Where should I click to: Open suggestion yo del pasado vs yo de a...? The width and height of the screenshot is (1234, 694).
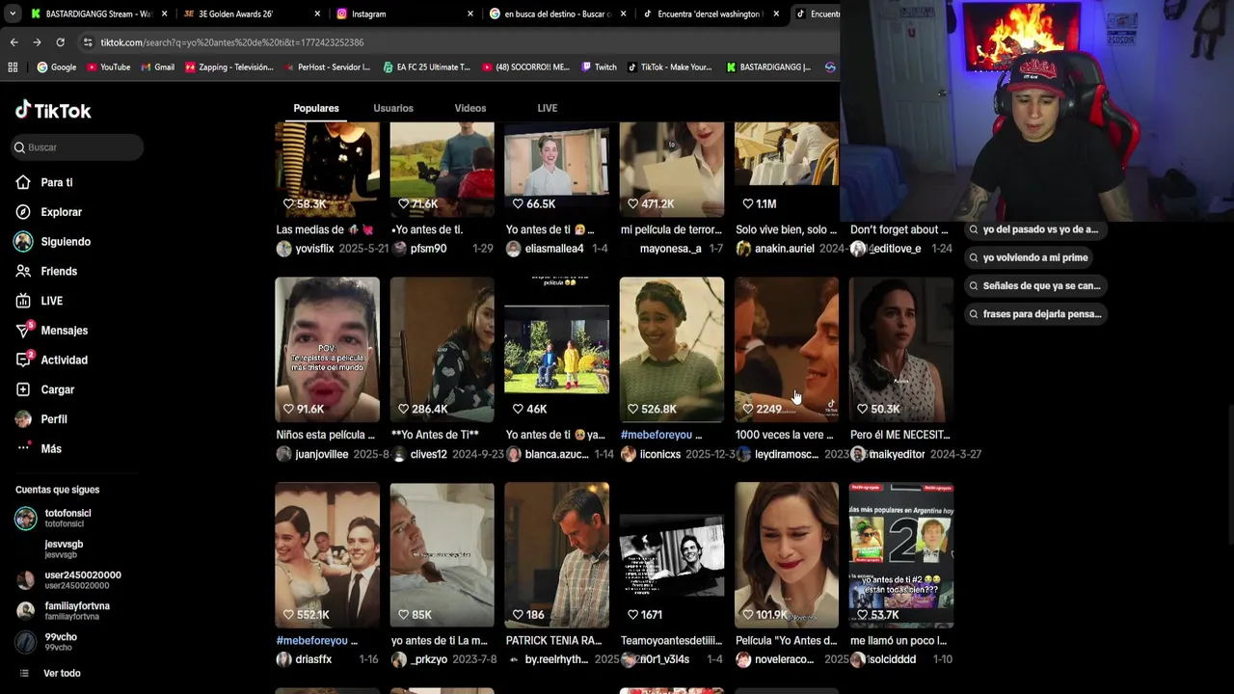coord(1035,229)
